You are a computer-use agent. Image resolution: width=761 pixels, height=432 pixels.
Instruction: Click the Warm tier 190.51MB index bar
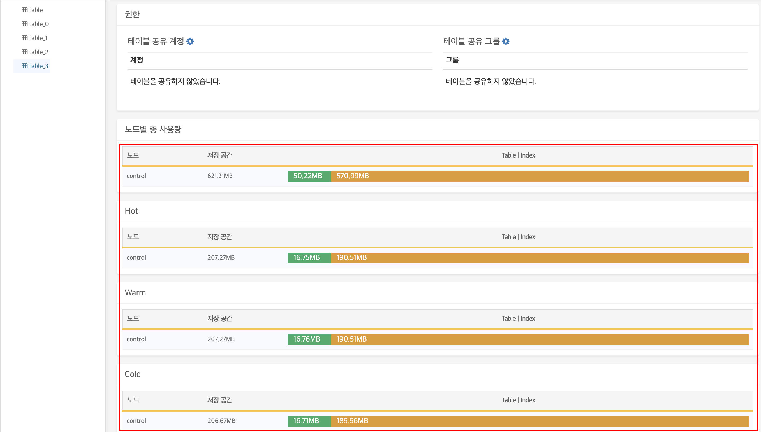(540, 339)
